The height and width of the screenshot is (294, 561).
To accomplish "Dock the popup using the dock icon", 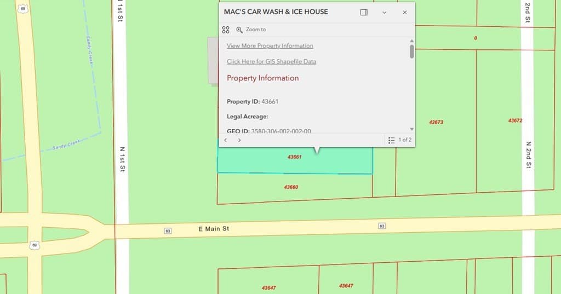I will 364,13.
